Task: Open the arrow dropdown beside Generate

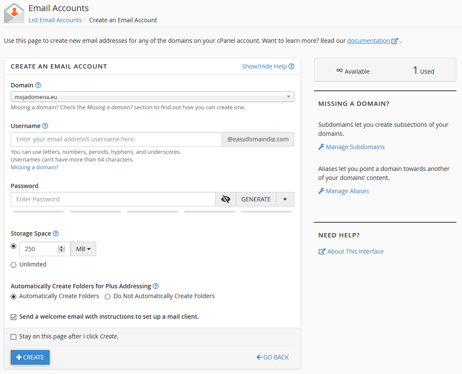Action: click(x=285, y=199)
